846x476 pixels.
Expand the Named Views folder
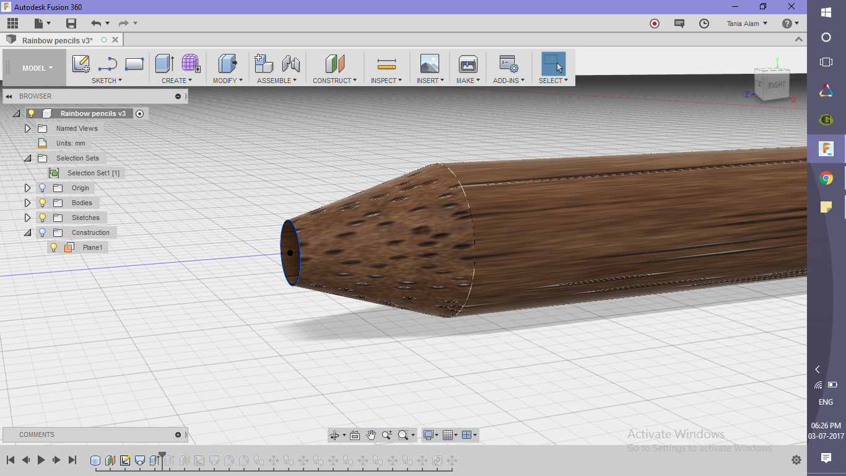coord(27,128)
